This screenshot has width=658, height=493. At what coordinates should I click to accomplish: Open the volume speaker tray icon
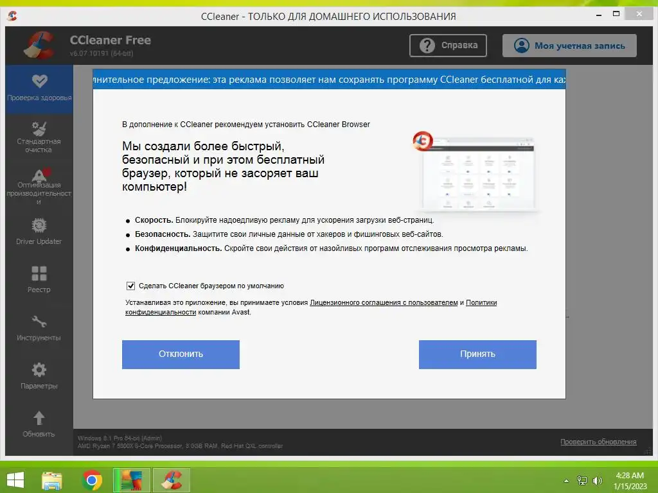point(598,481)
